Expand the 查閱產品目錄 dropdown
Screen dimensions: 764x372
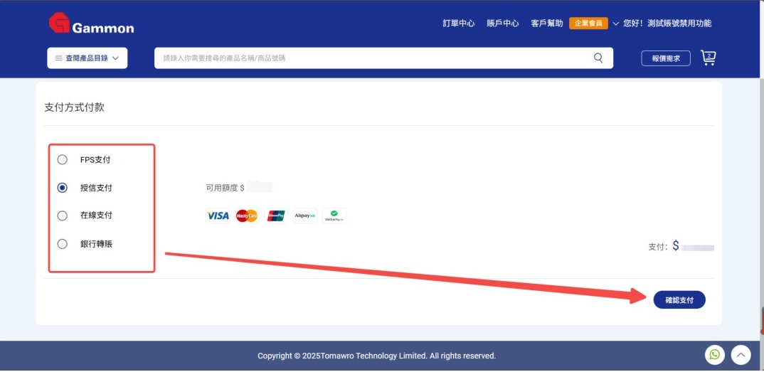[87, 58]
